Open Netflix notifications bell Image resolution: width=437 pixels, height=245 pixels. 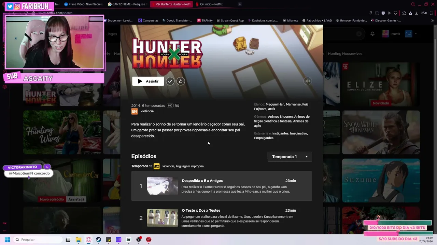(372, 34)
